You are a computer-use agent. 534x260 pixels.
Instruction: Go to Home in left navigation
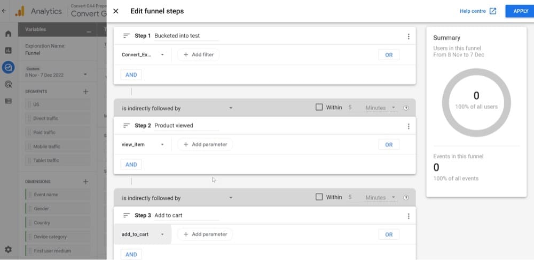8,34
